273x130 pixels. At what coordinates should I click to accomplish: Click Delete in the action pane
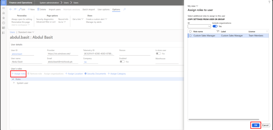(x=41, y=9)
